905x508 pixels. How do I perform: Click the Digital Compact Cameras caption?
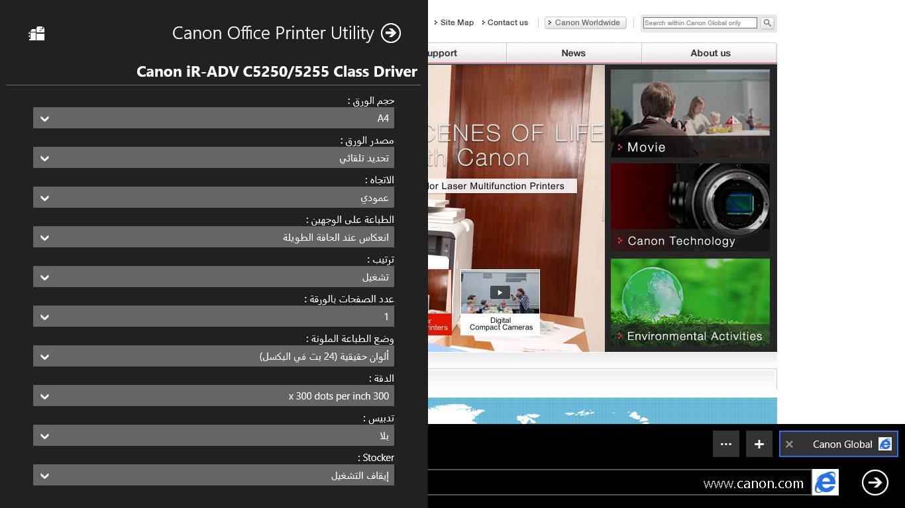(x=501, y=323)
